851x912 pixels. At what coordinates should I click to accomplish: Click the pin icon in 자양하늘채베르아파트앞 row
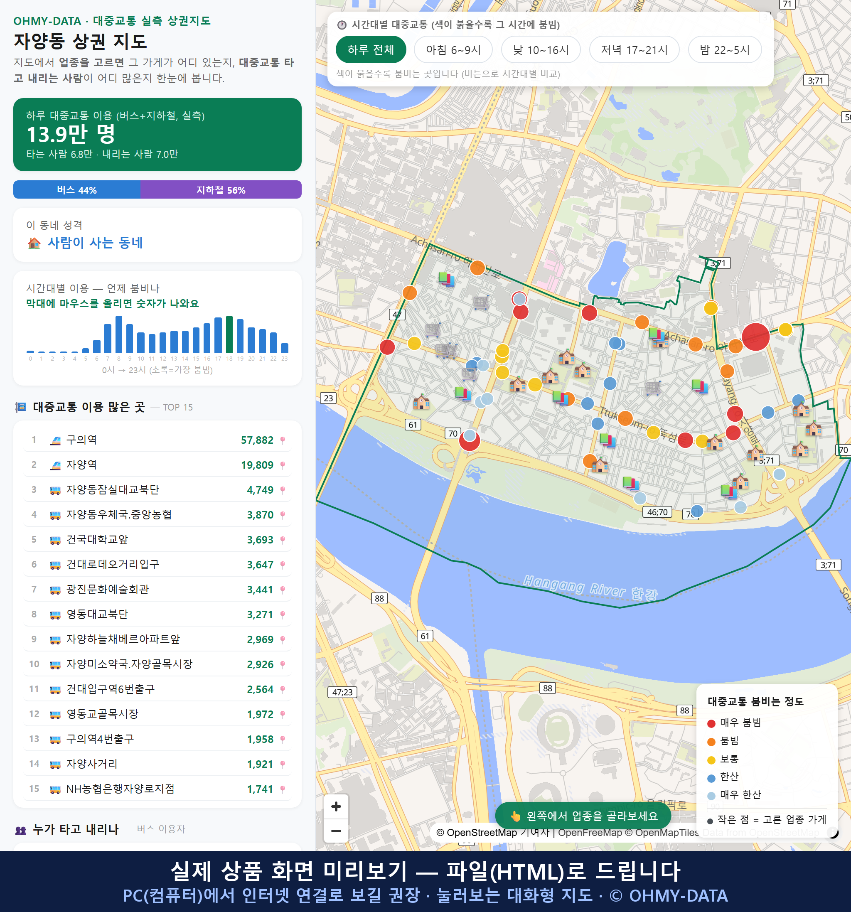pyautogui.click(x=283, y=639)
